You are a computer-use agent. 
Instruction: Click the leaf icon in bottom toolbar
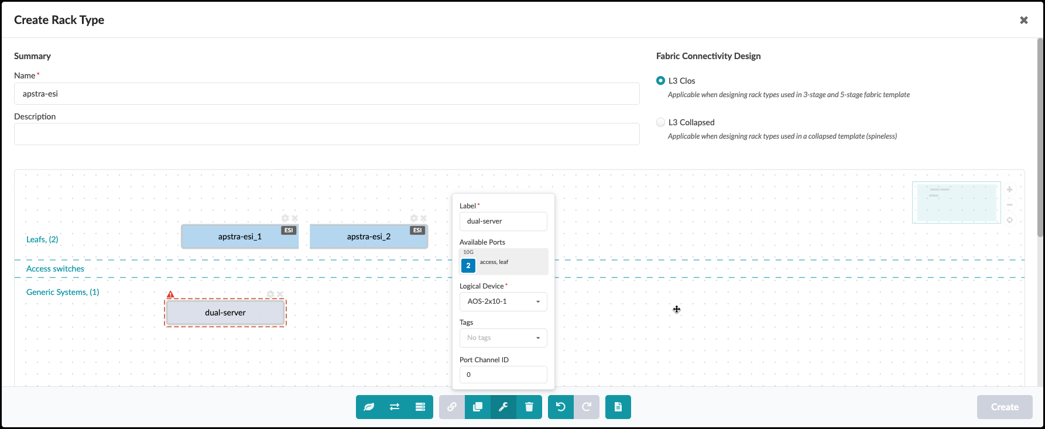(x=369, y=407)
